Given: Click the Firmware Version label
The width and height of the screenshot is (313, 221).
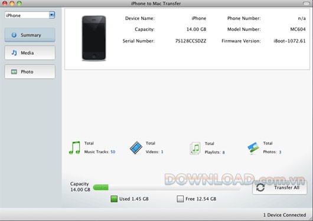Looking at the screenshot, I should click(241, 41).
